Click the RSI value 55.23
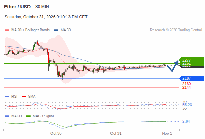Image resolution: width=205 pixels, height=139 pixels. coord(187,105)
